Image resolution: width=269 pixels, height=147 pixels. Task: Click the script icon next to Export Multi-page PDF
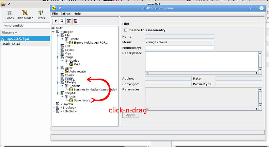(71, 43)
